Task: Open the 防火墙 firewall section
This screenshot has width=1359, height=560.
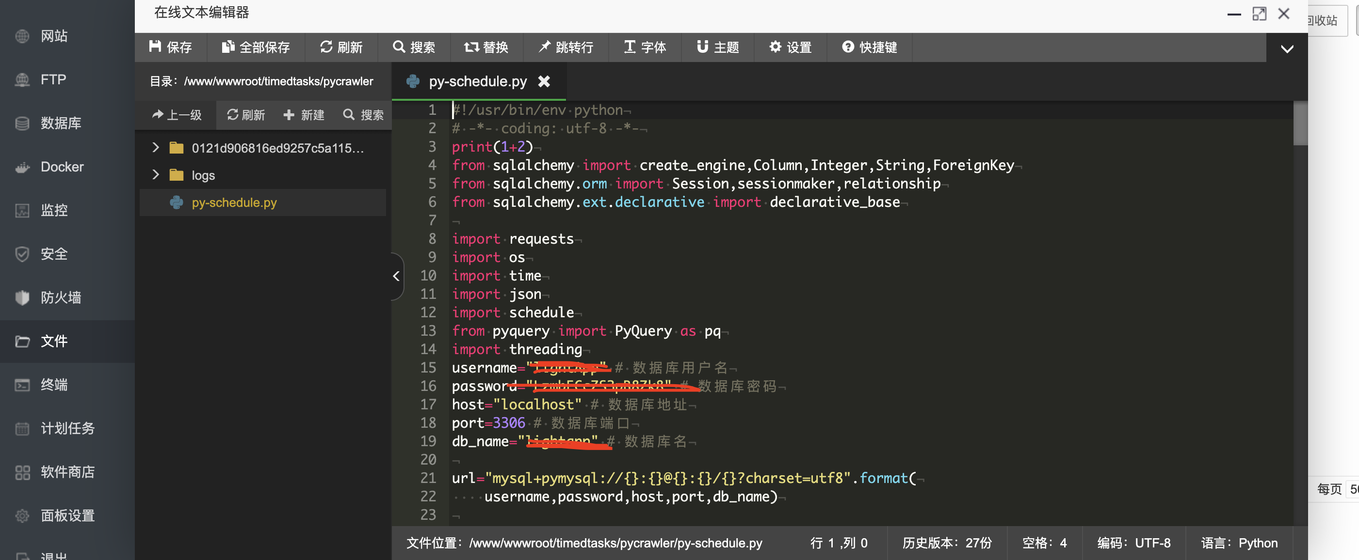Action: [x=61, y=297]
